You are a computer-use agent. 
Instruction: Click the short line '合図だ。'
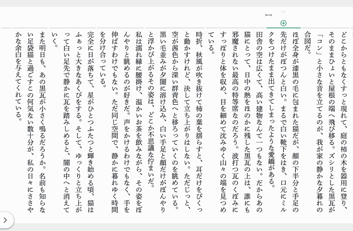click(x=308, y=43)
